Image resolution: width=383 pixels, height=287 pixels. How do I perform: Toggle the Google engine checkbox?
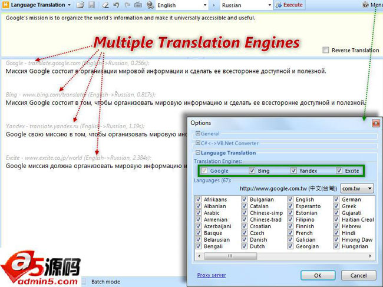click(x=204, y=171)
